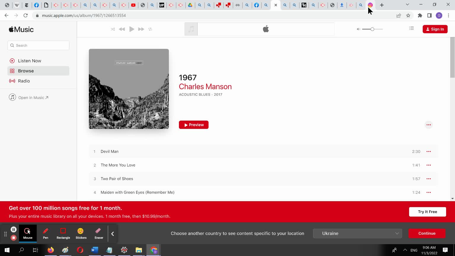This screenshot has height=256, width=455.
Task: Open the playing next queue list
Action: tap(411, 28)
